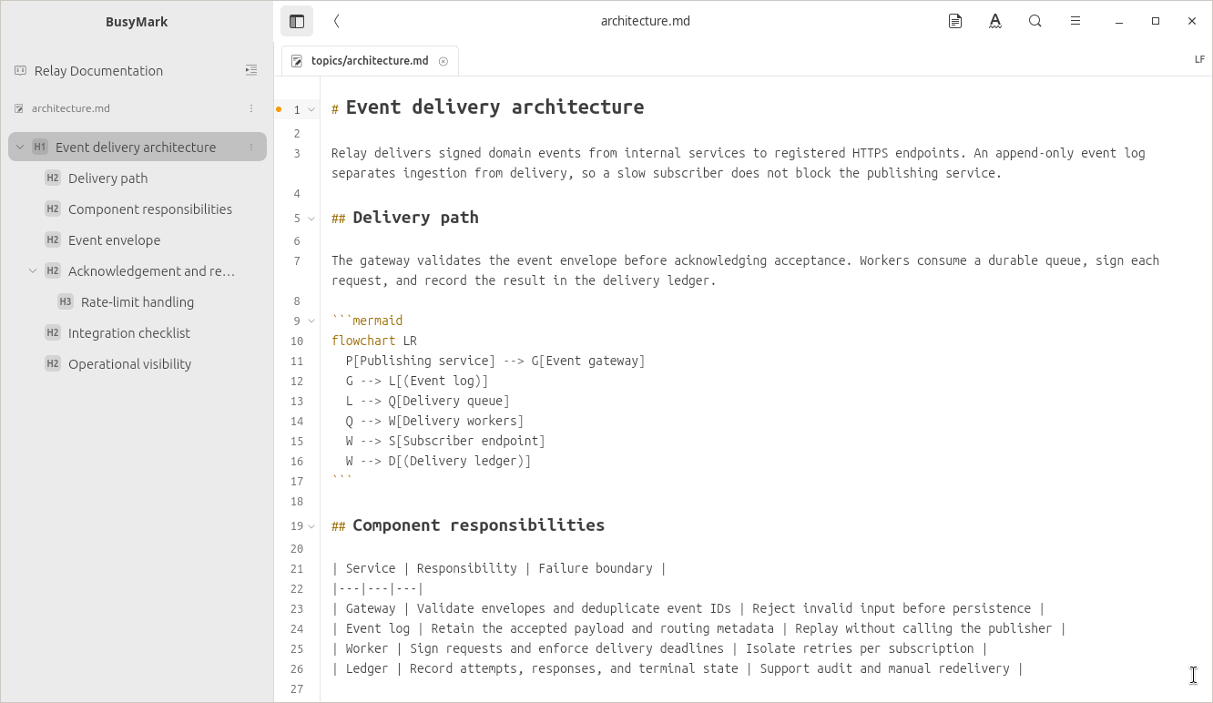Viewport: 1213px width, 703px height.
Task: Close the topics/architecture.md tab
Action: pos(443,61)
